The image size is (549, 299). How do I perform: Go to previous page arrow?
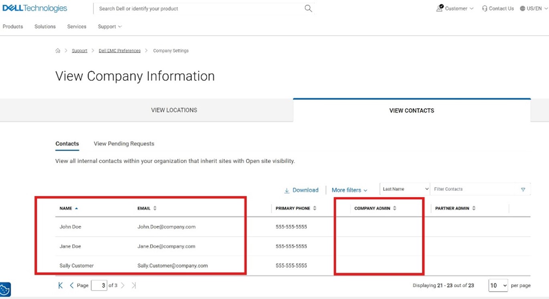tap(72, 285)
